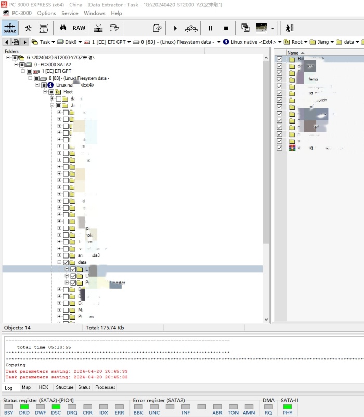Image resolution: width=364 pixels, height=417 pixels.
Task: Stop the running task
Action: [x=226, y=28]
